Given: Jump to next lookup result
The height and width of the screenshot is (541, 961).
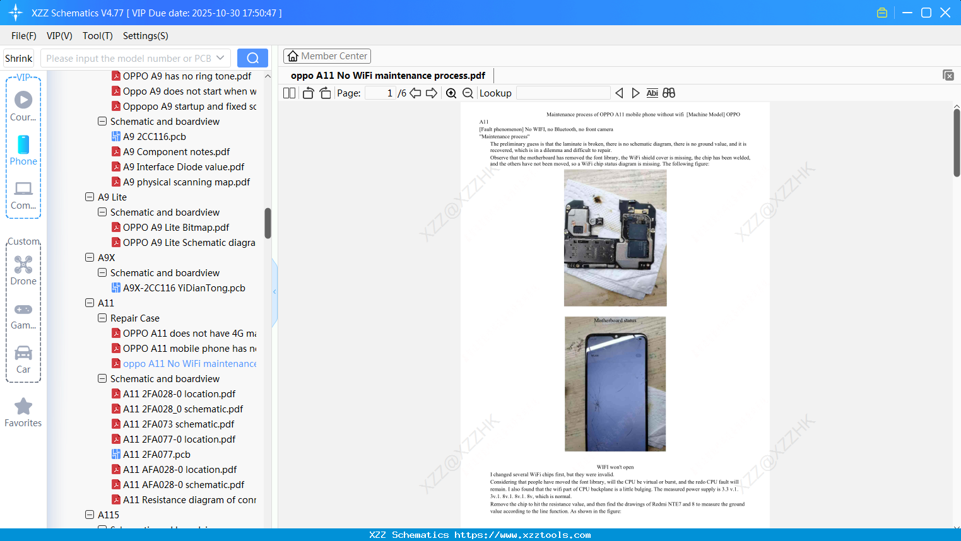Looking at the screenshot, I should pos(635,93).
